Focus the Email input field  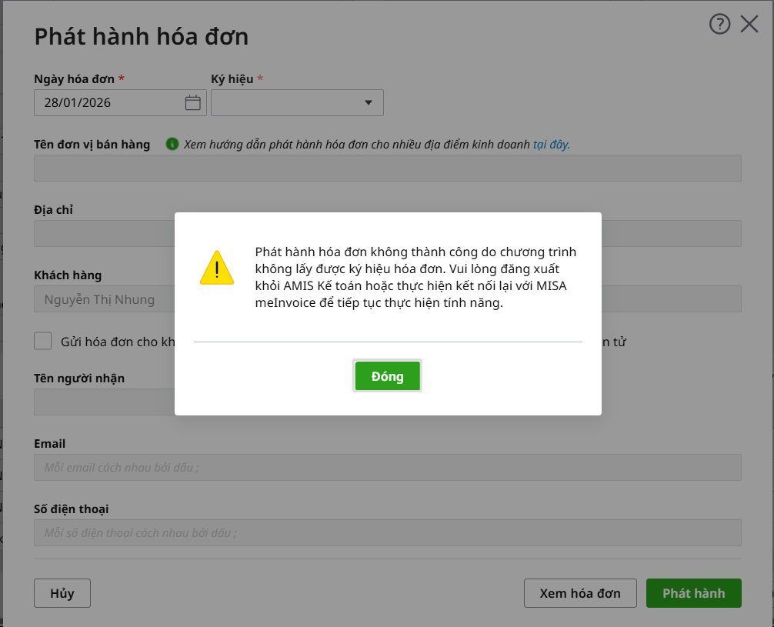(387, 467)
